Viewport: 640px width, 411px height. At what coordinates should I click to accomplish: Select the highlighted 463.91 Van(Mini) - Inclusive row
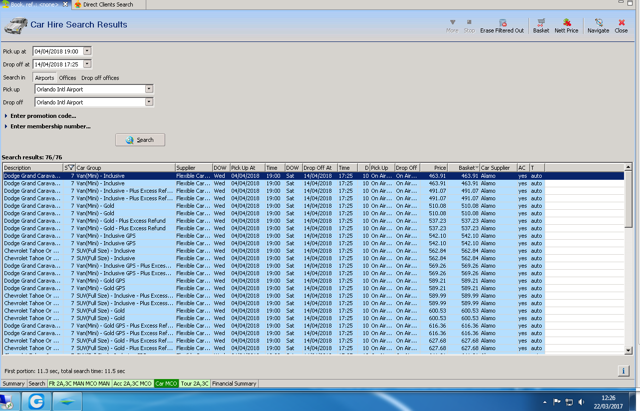coord(314,176)
